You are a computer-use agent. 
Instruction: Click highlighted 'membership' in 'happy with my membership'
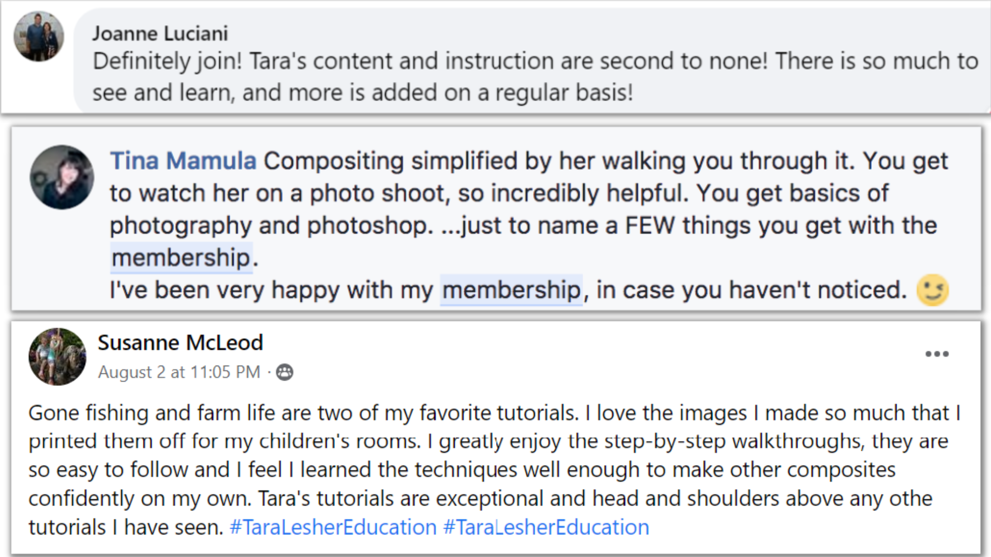(x=512, y=290)
